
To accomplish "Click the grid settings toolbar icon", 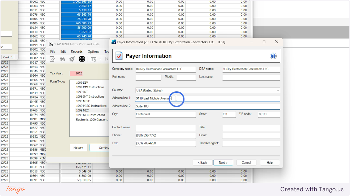I will (94, 59).
